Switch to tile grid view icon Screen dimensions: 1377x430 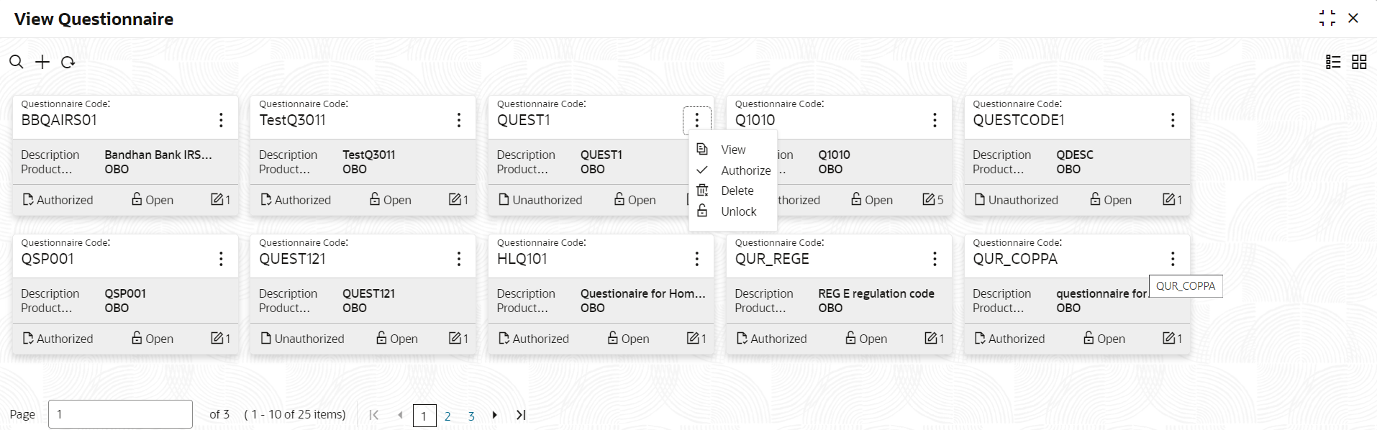(x=1359, y=62)
